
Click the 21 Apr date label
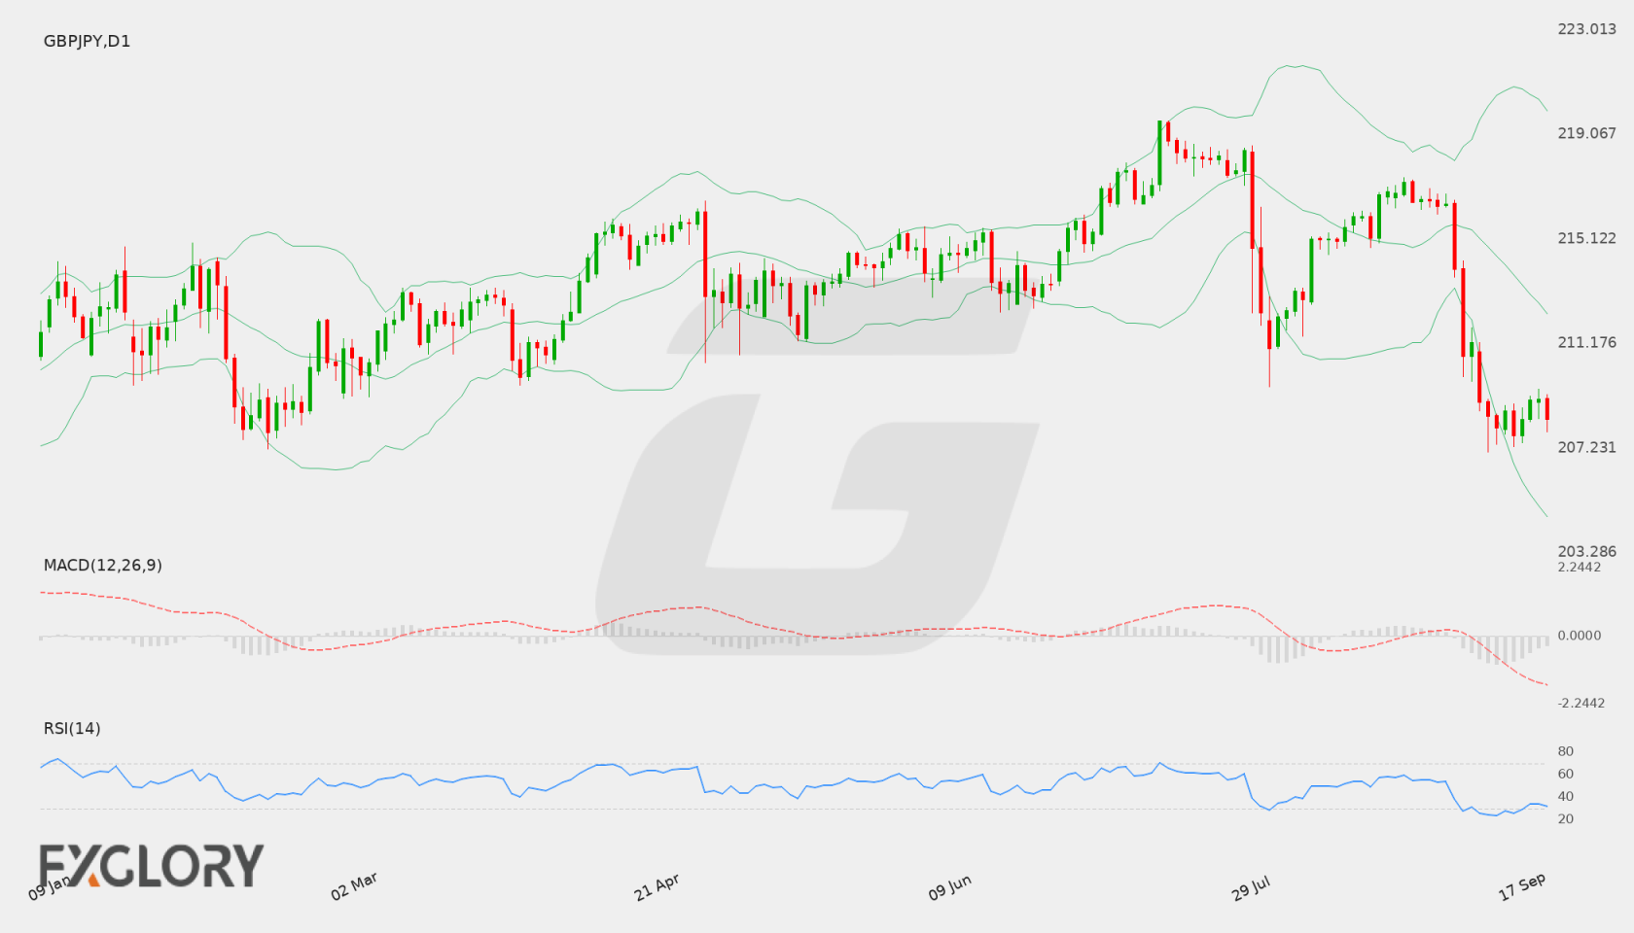tap(657, 887)
